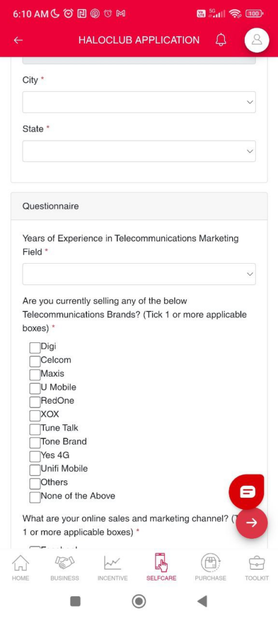Expand the State dropdown

(139, 151)
